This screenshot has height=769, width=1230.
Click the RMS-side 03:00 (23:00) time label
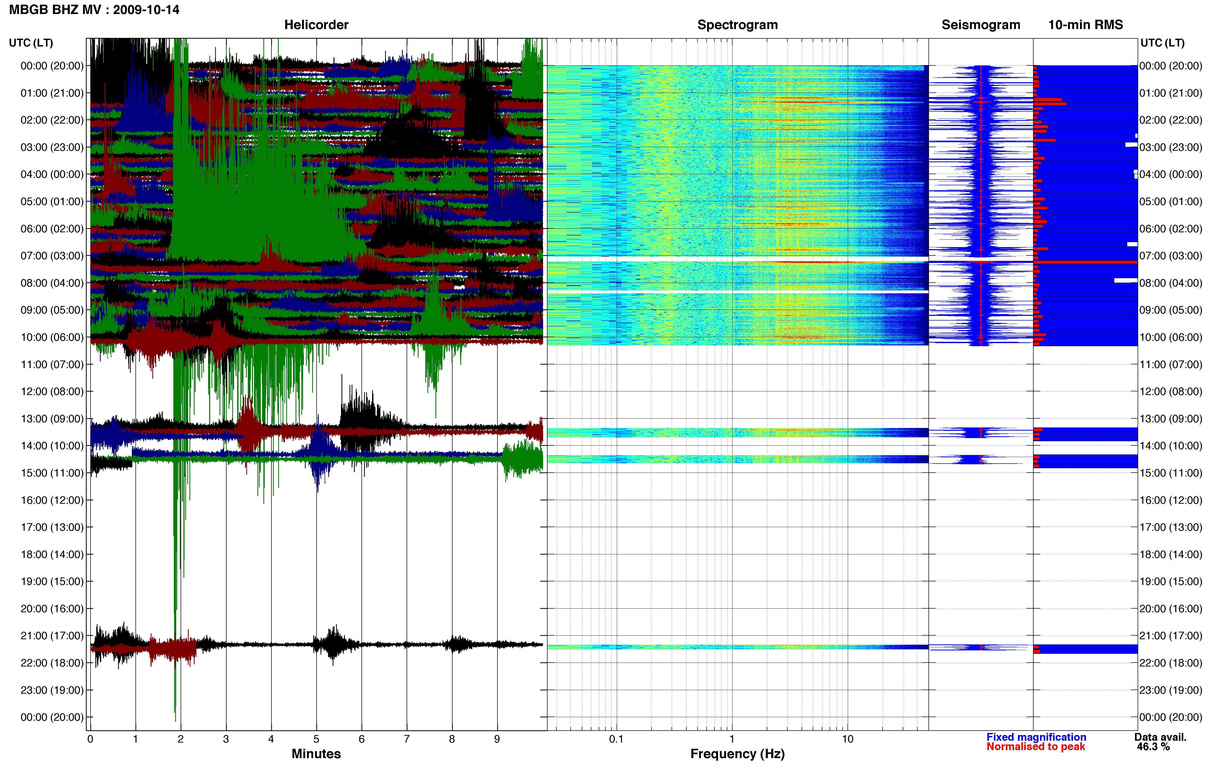pos(1171,147)
